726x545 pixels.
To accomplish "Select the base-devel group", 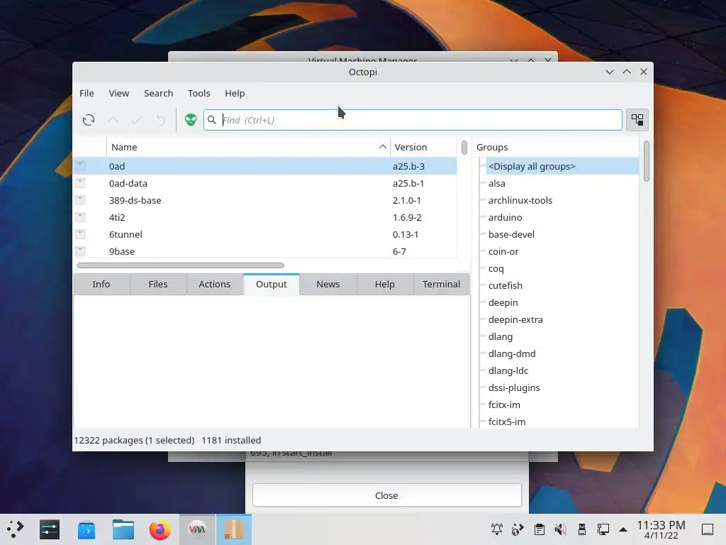I will [511, 234].
